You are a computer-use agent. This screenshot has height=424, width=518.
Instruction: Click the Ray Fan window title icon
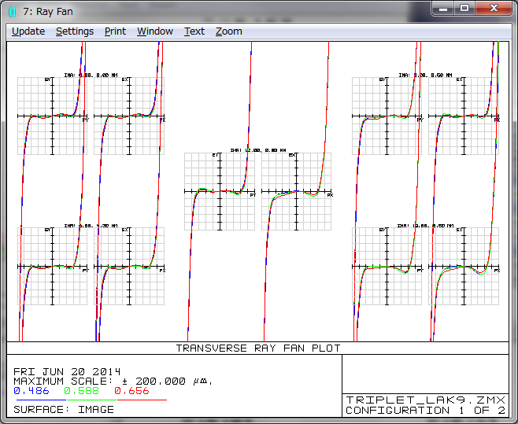[x=13, y=12]
